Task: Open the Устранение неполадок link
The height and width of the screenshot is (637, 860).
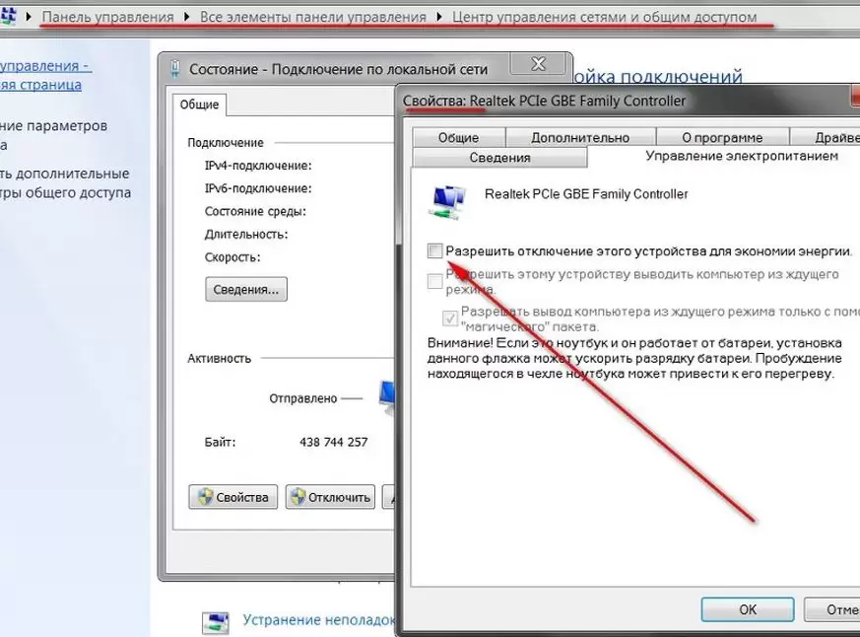Action: 318,621
